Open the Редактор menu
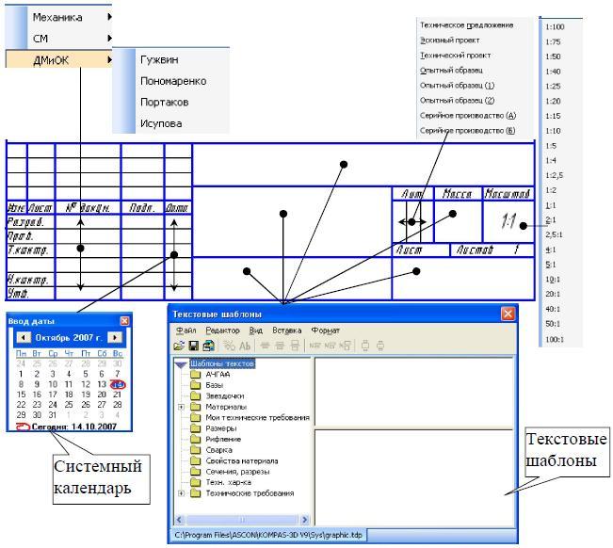 tap(222, 330)
